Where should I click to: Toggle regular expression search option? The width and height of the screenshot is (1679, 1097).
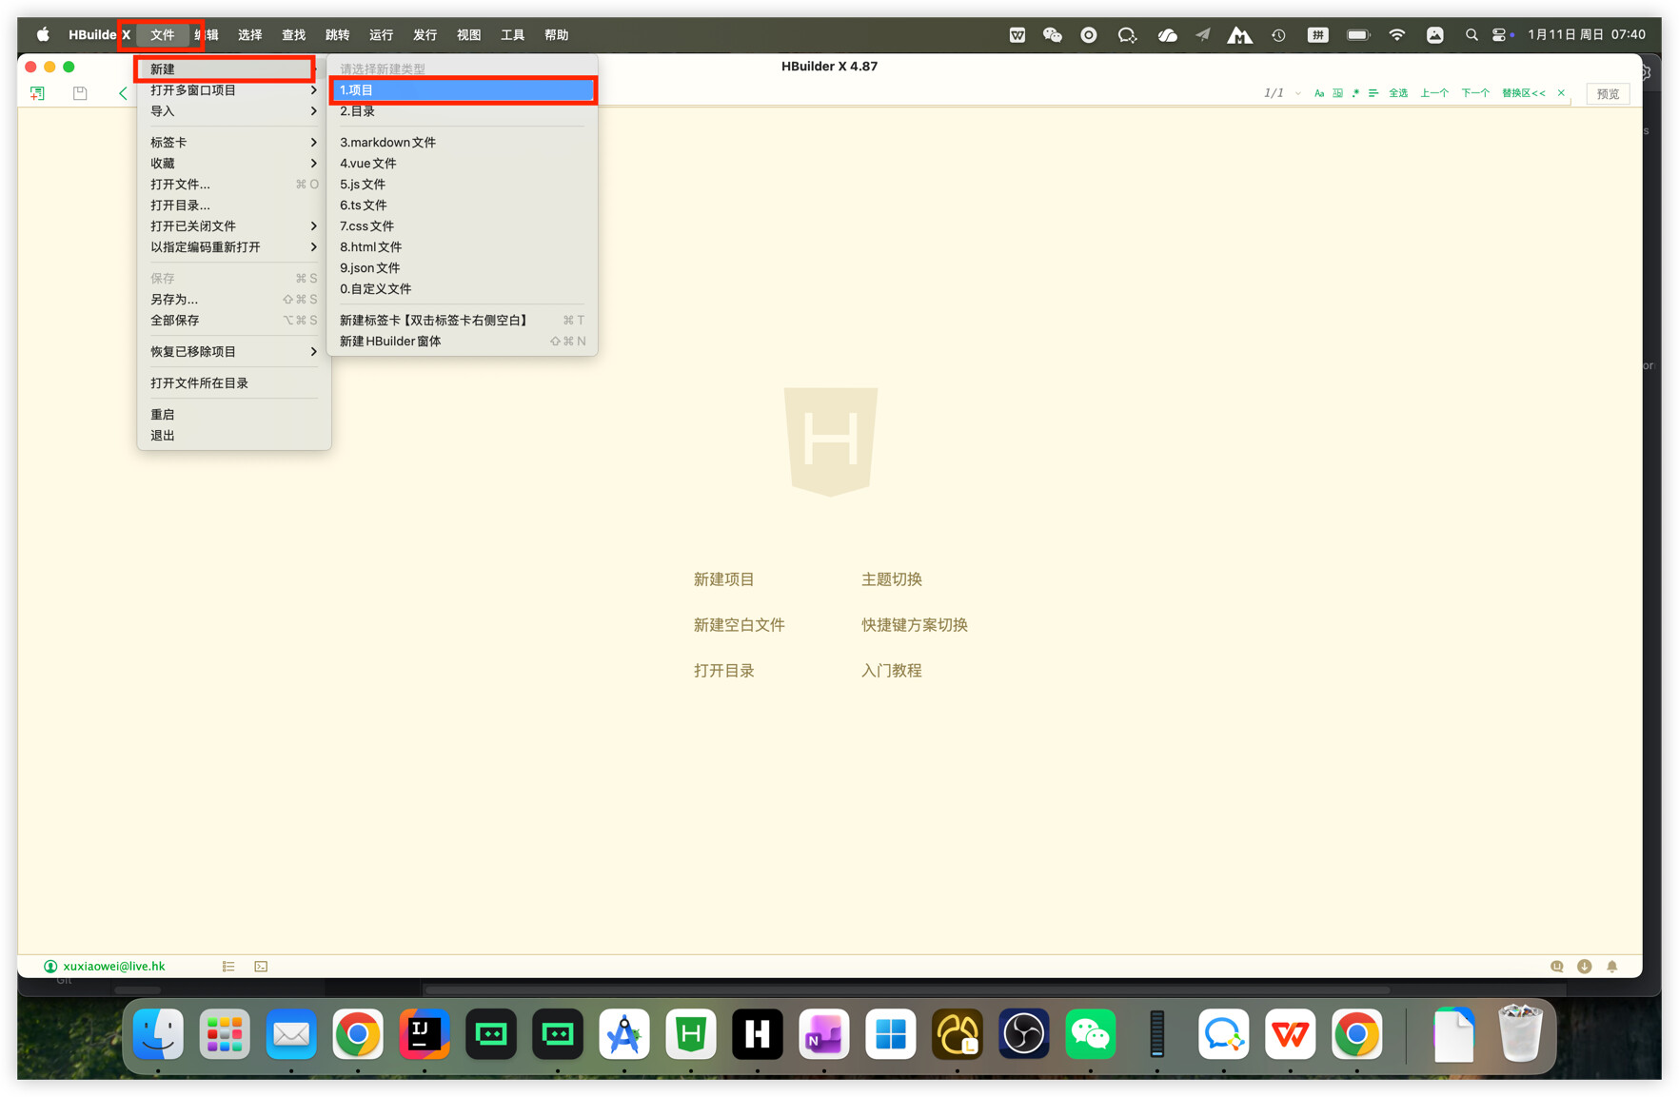(1355, 93)
